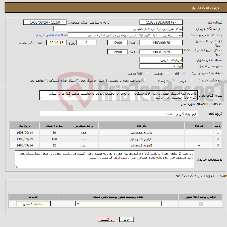The width and height of the screenshot is (227, 227).
Task: Toggle the mandatory license checkbox
Action: point(201,204)
